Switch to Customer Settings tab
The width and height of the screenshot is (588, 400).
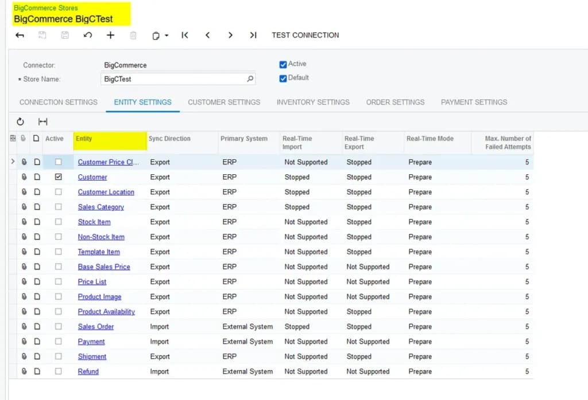[224, 102]
